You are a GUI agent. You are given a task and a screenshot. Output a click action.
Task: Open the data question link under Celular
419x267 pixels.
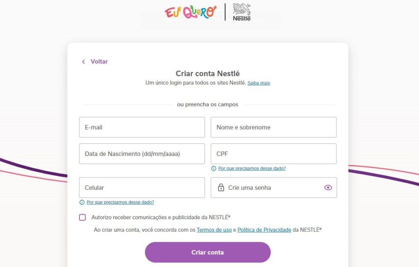click(119, 202)
